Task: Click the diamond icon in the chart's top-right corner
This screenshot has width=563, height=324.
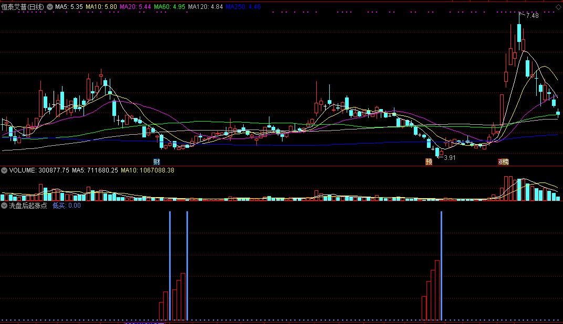Action: point(558,7)
